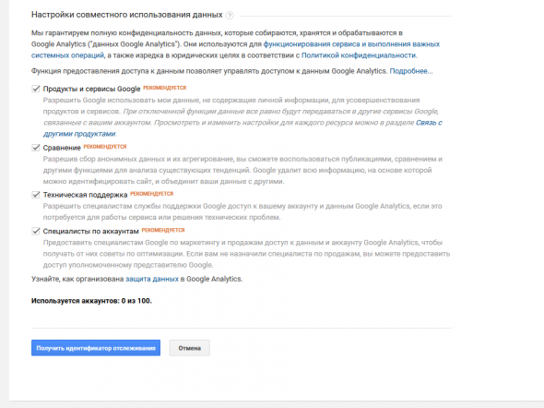Click the Продукты и сервисы Google label
The height and width of the screenshot is (408, 544).
coord(91,89)
